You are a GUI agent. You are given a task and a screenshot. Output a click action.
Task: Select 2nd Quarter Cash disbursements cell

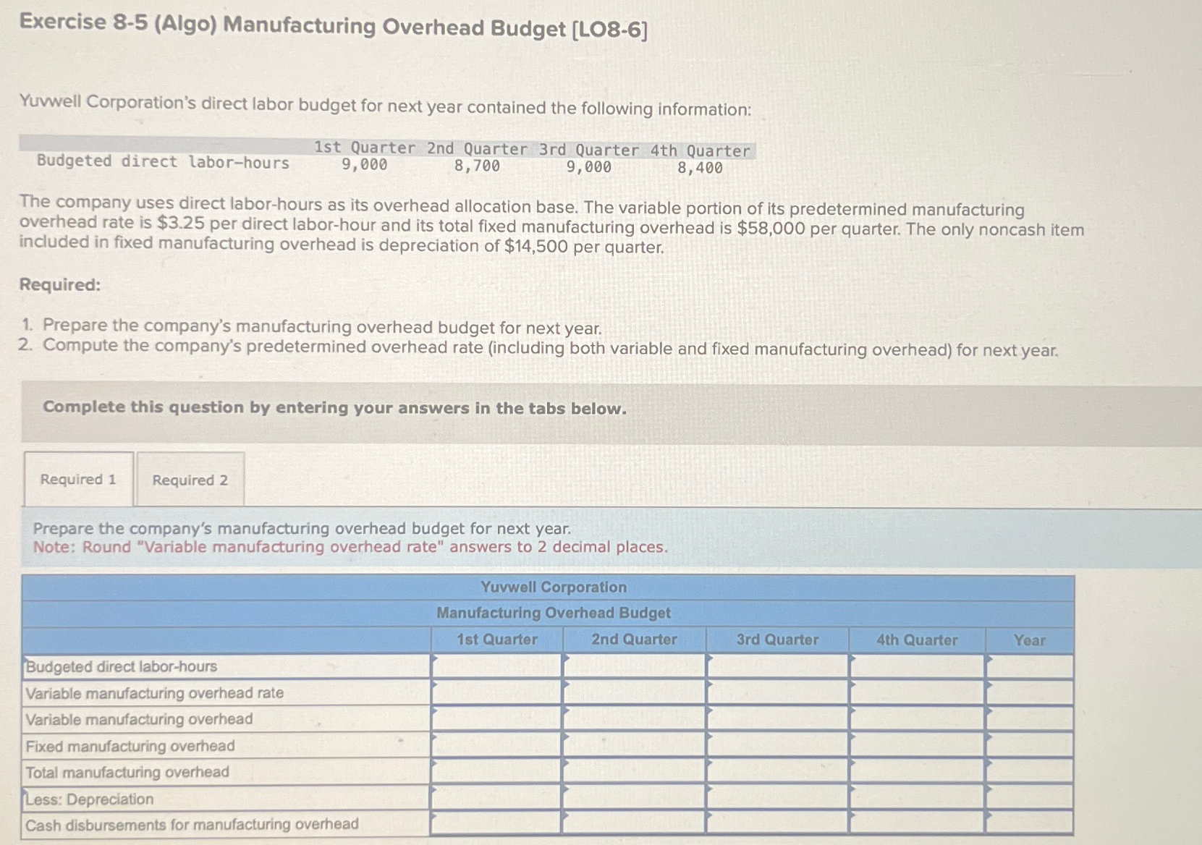[634, 823]
